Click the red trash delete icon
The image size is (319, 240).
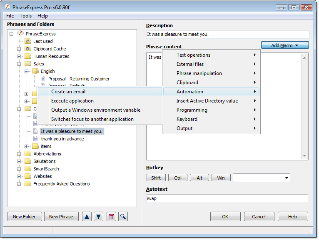point(111,216)
